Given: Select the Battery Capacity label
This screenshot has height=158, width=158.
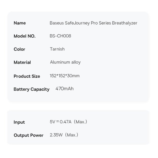Looking at the screenshot, I should 31,89.
